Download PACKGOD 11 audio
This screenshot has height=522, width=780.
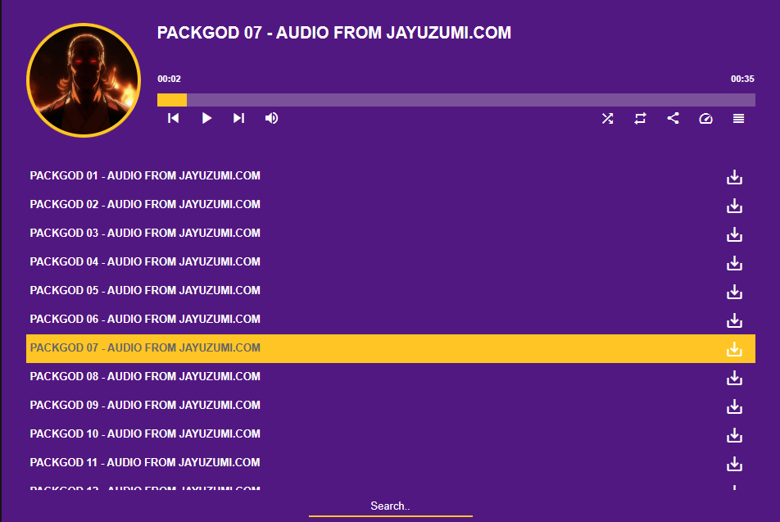pos(734,464)
